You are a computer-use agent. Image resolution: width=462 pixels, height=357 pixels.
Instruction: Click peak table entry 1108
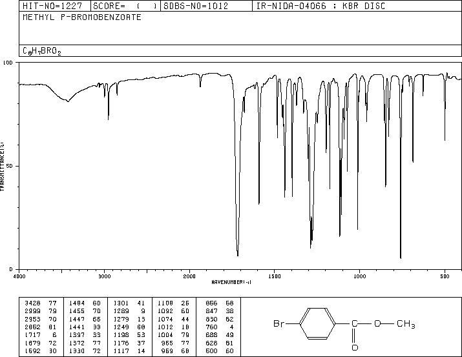165,303
